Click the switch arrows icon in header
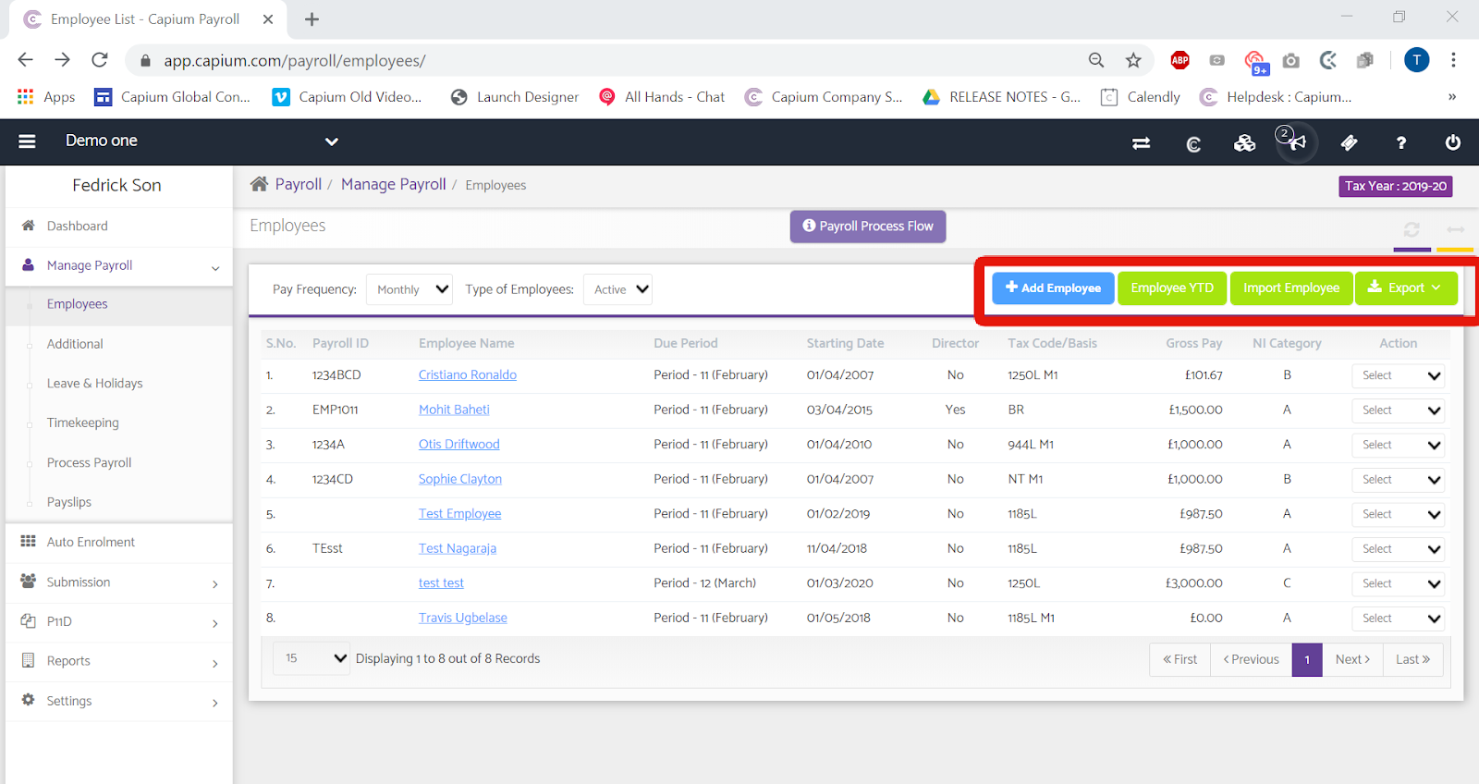Viewport: 1479px width, 784px height. pyautogui.click(x=1142, y=143)
